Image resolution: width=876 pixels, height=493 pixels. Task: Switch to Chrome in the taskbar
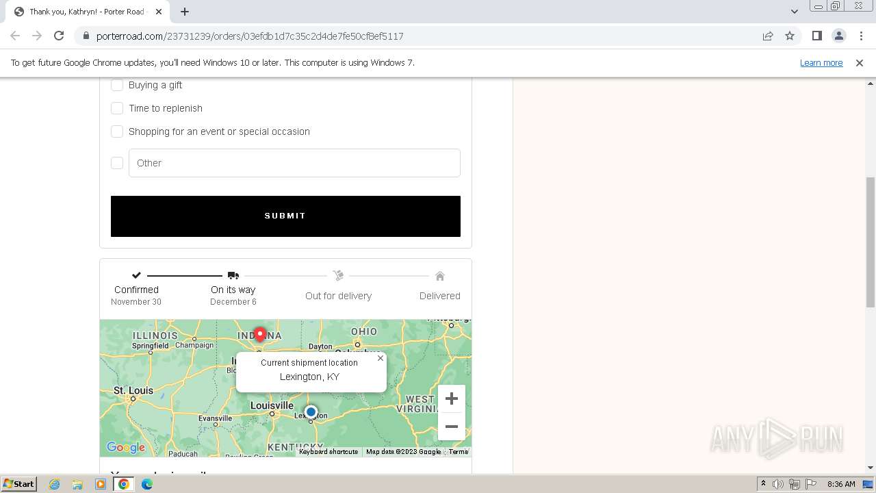pyautogui.click(x=124, y=484)
